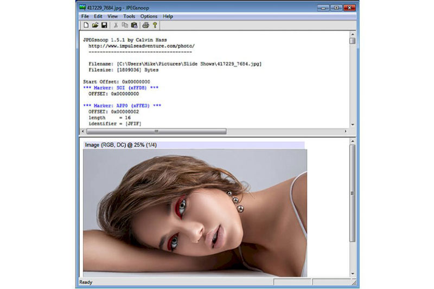Click the log pane's scroll up arrow
Viewport: 434px width, 289px height.
pyautogui.click(x=353, y=35)
